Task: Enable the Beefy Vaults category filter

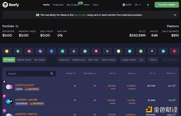Action: click(x=109, y=60)
